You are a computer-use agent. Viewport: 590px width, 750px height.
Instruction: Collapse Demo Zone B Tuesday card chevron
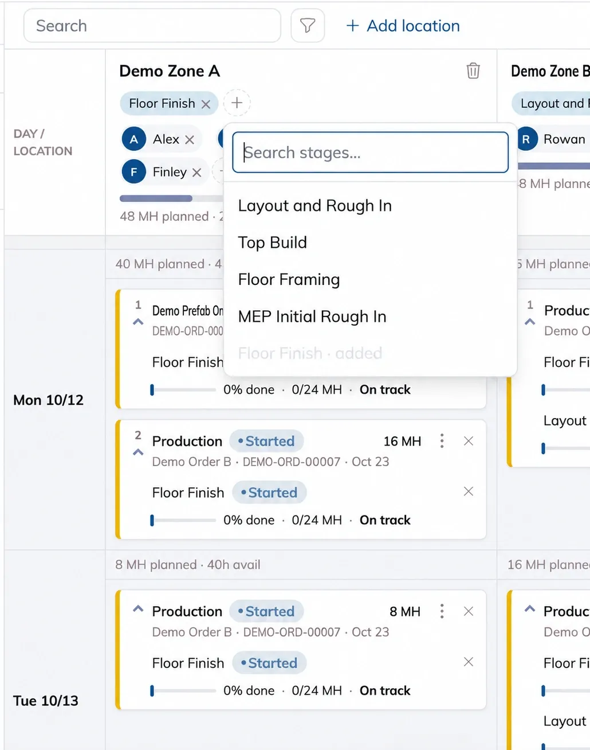pyautogui.click(x=530, y=609)
